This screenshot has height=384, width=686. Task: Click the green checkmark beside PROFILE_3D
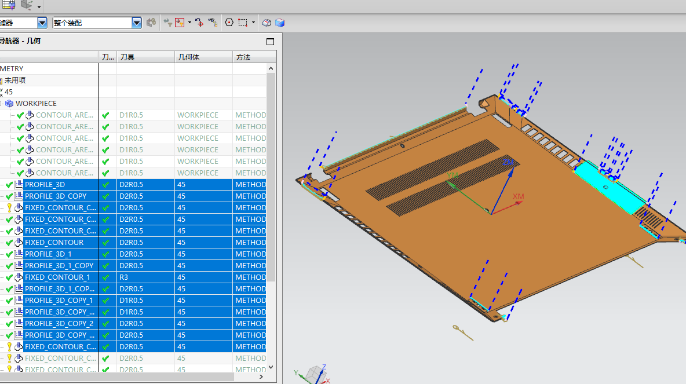(9, 185)
